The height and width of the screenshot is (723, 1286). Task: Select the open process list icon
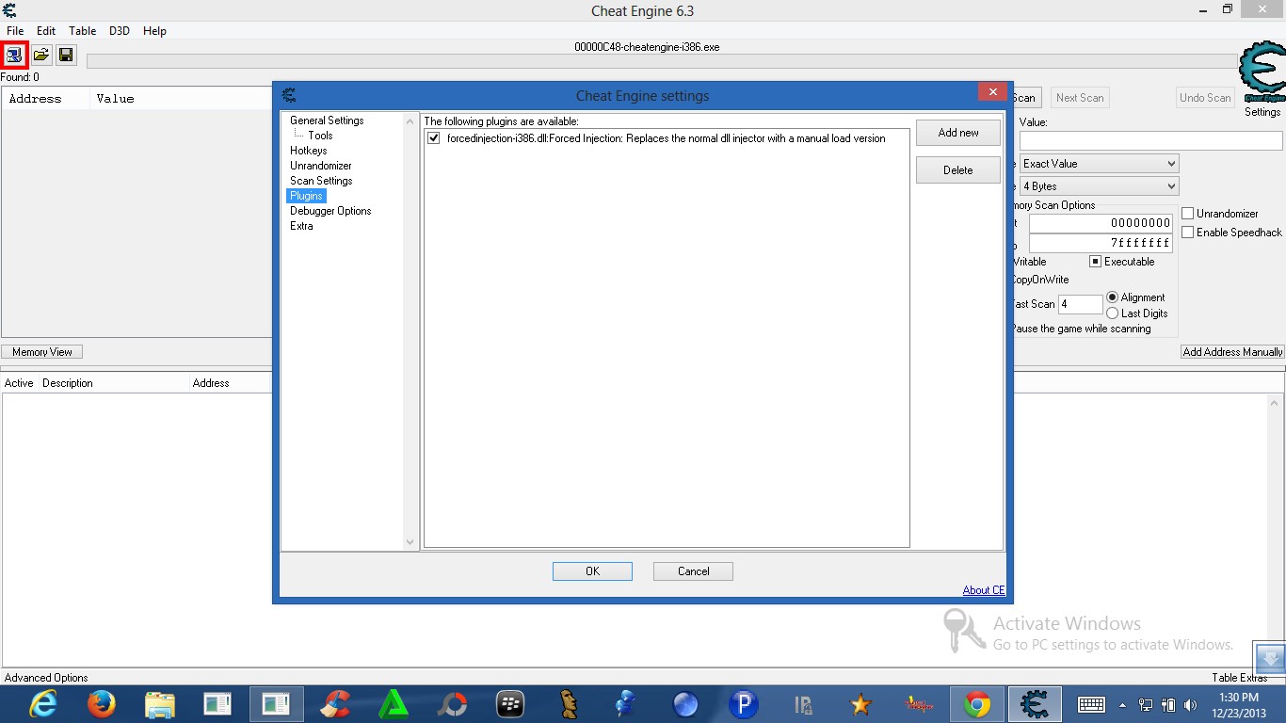point(14,55)
